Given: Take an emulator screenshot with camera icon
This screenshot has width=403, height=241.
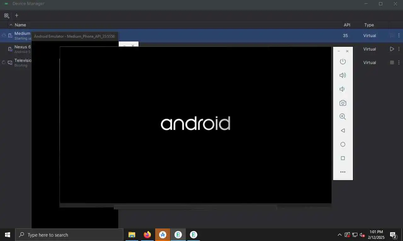Looking at the screenshot, I should point(343,103).
